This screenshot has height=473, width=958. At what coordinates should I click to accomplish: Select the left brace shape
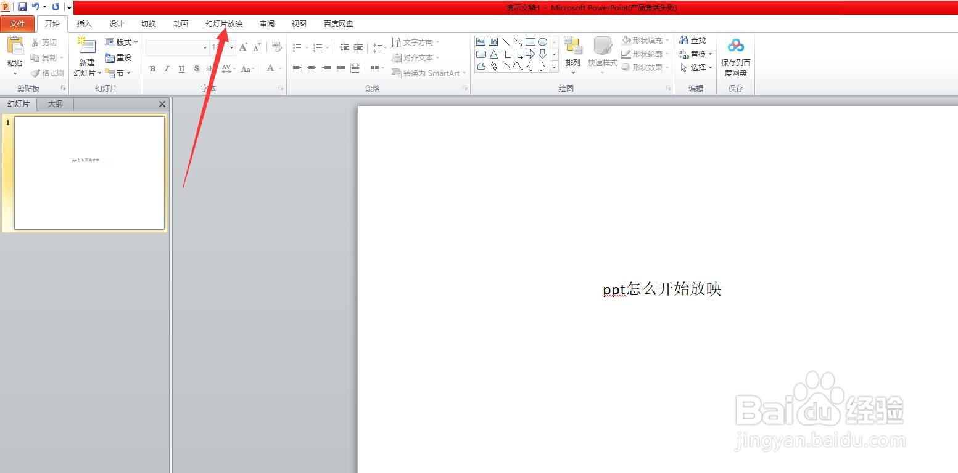pos(530,67)
